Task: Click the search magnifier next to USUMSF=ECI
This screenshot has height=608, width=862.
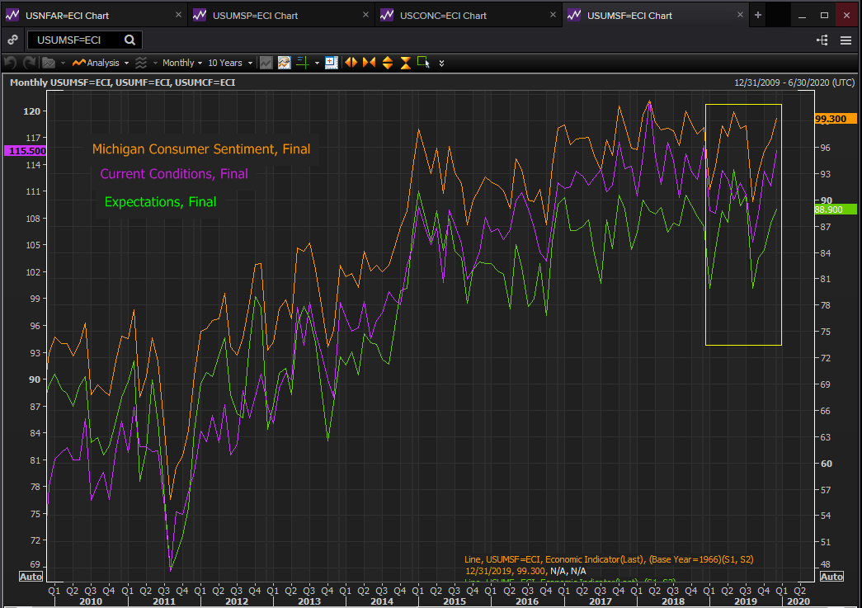Action: 130,40
